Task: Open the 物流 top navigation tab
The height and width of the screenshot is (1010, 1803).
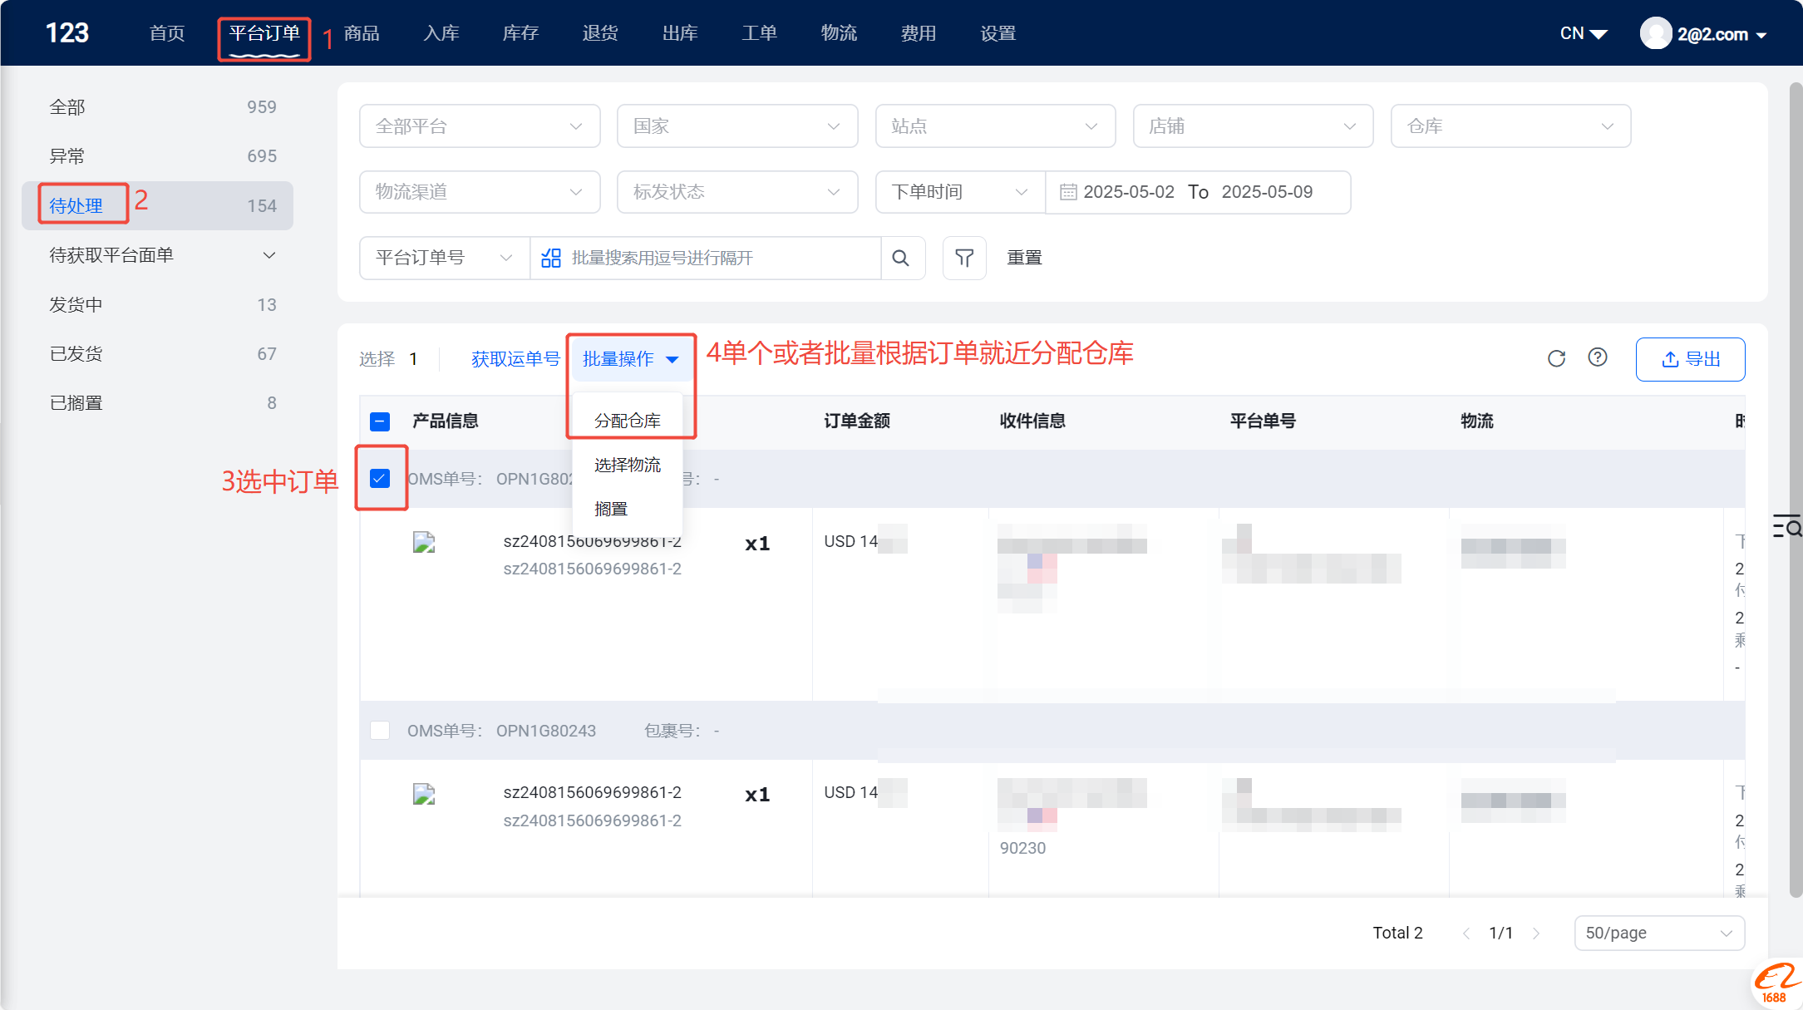Action: point(839,33)
